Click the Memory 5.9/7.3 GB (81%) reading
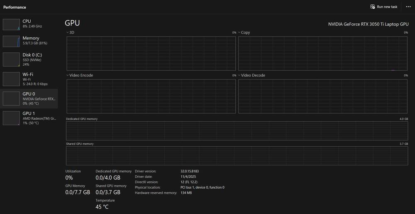This screenshot has width=415, height=214. [35, 43]
